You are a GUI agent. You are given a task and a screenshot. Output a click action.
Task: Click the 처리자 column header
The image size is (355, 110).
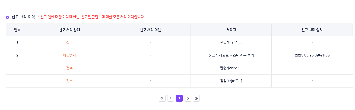[x=231, y=30]
